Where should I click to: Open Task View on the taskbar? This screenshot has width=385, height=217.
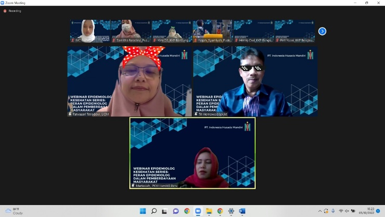pos(165,211)
